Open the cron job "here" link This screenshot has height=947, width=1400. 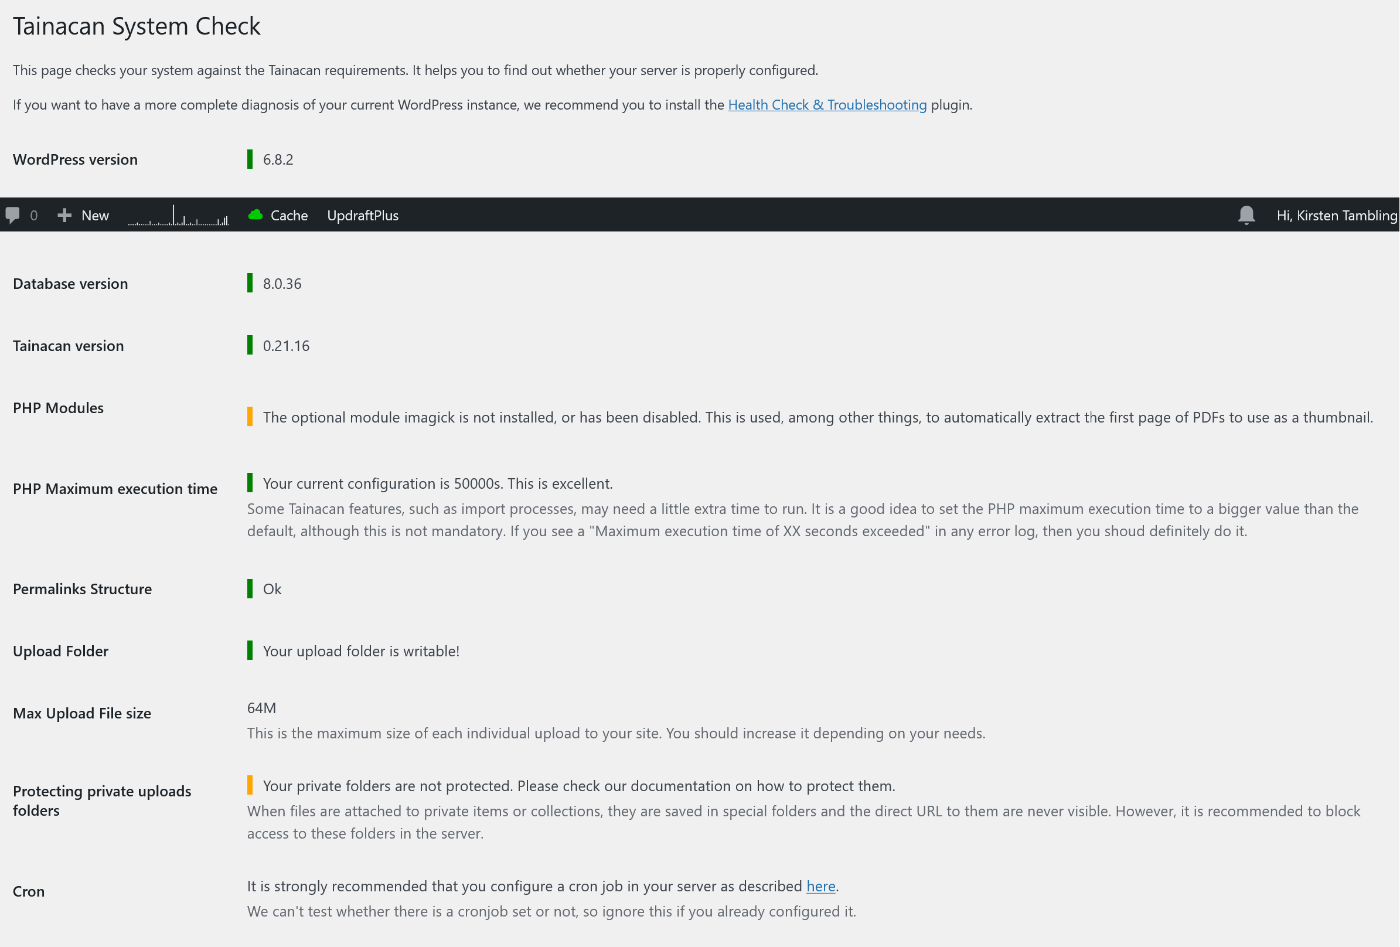click(820, 886)
